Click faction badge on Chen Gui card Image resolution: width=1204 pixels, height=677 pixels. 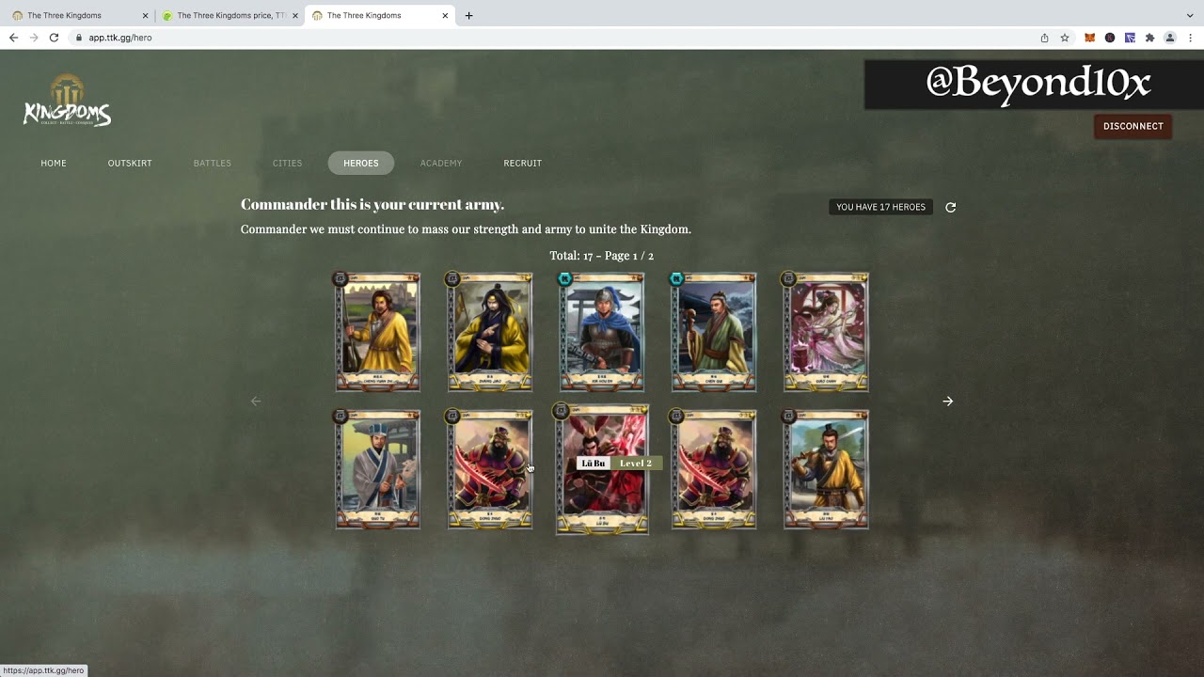click(x=676, y=278)
